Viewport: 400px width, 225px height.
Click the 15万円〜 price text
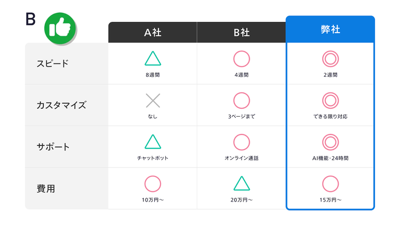331,200
